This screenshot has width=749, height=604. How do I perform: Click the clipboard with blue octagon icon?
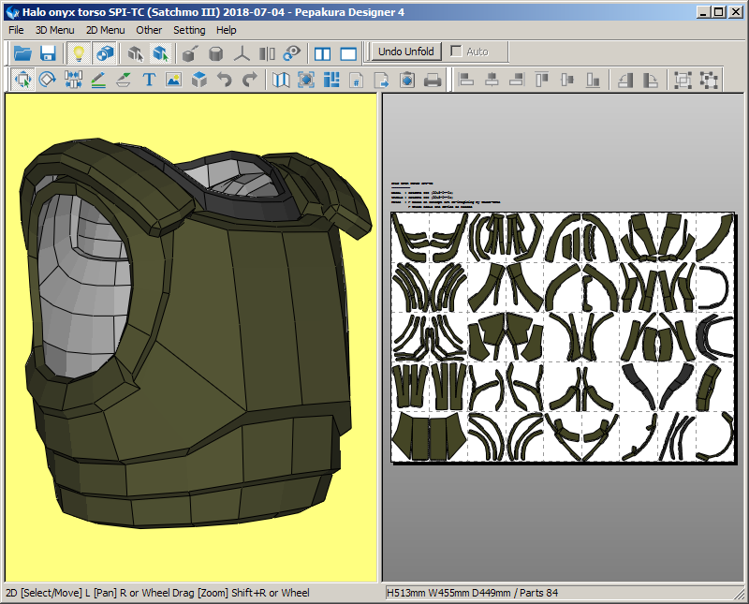(407, 80)
